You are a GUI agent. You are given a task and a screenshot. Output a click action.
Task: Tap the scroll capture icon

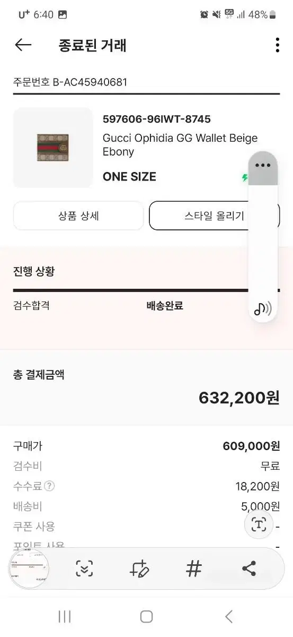[x=84, y=569]
